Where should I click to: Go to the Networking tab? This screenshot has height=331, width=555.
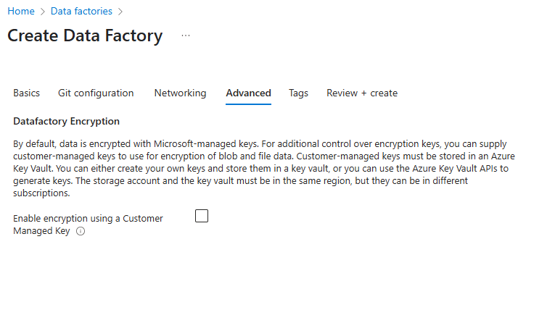click(x=180, y=93)
